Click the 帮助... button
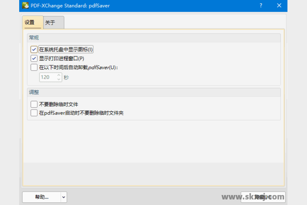The image size is (307, 205). point(42,197)
